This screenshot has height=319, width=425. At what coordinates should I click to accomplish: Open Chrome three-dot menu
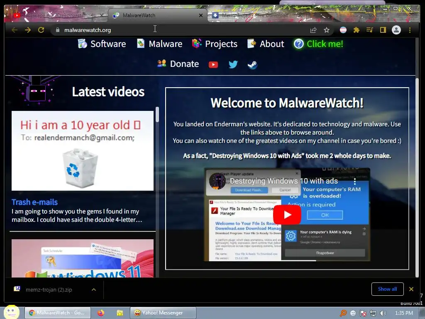(410, 30)
